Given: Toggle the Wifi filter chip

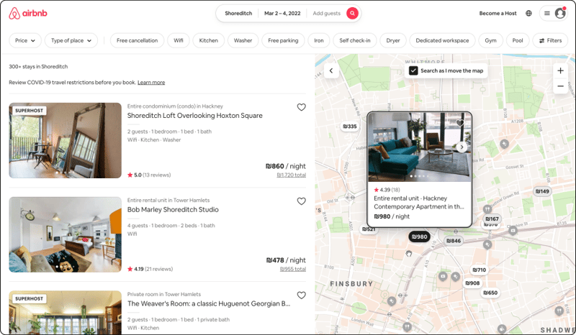Looking at the screenshot, I should (179, 40).
